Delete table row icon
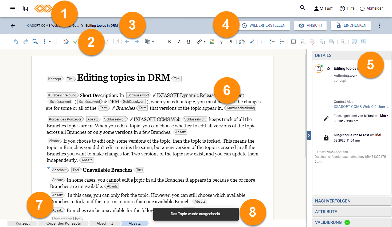The height and width of the screenshot is (227, 392). [x=312, y=42]
